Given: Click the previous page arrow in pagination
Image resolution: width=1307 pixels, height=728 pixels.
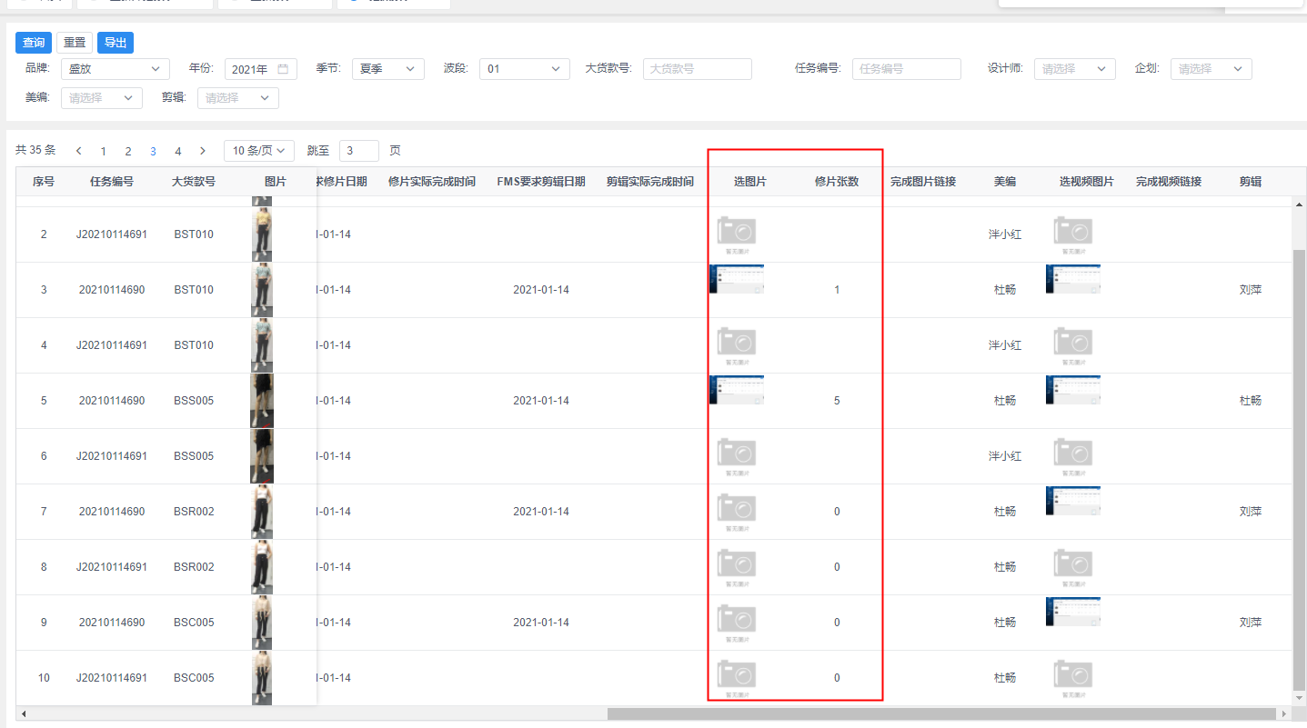Looking at the screenshot, I should click(x=79, y=151).
